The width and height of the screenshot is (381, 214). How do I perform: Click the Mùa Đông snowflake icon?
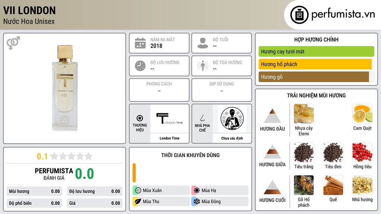point(196,201)
